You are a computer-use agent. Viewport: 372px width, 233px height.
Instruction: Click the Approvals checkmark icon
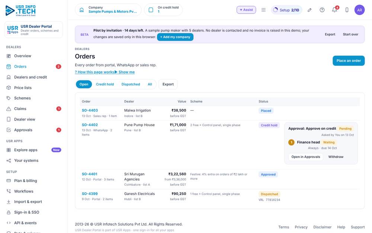(x=9, y=130)
